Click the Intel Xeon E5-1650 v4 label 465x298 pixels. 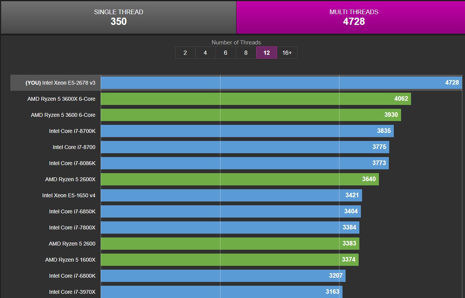[69, 195]
